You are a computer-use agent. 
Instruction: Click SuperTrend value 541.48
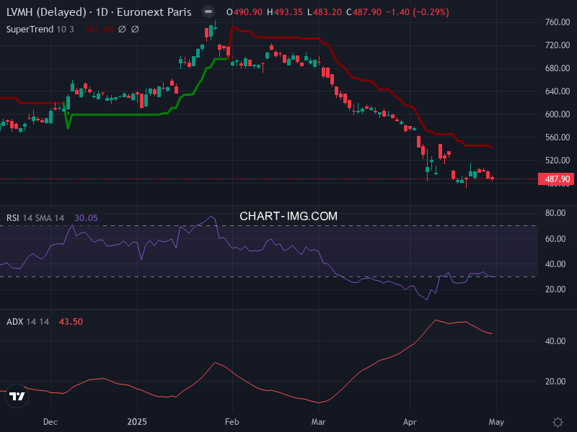(x=99, y=30)
